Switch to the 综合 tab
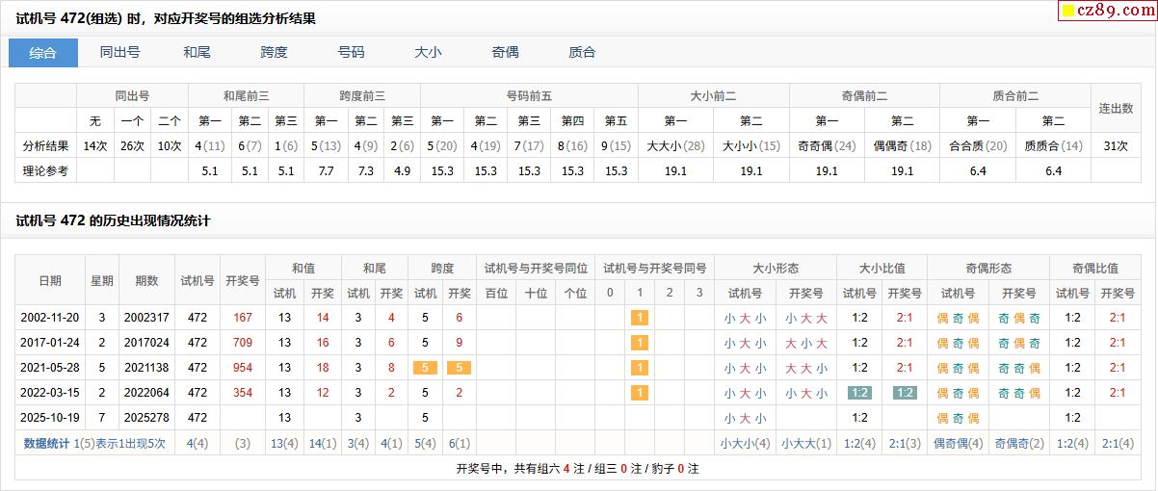Viewport: 1158px width, 491px height. click(x=43, y=53)
